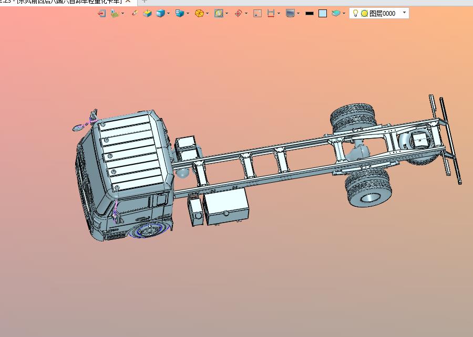Select the eraser/pencil tool icon

click(135, 13)
